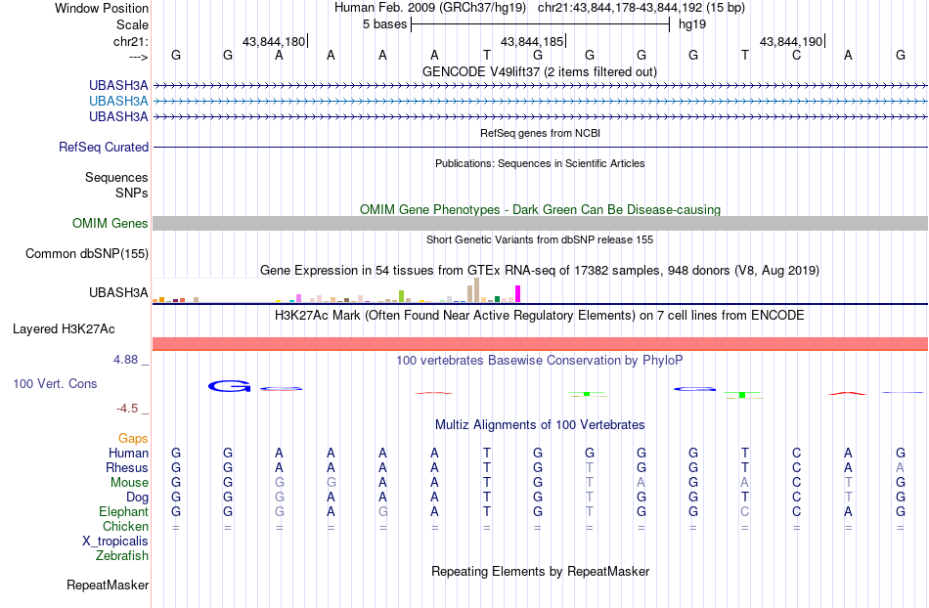
Task: Select the Layered H3K27Ac track label
Action: pyautogui.click(x=64, y=328)
